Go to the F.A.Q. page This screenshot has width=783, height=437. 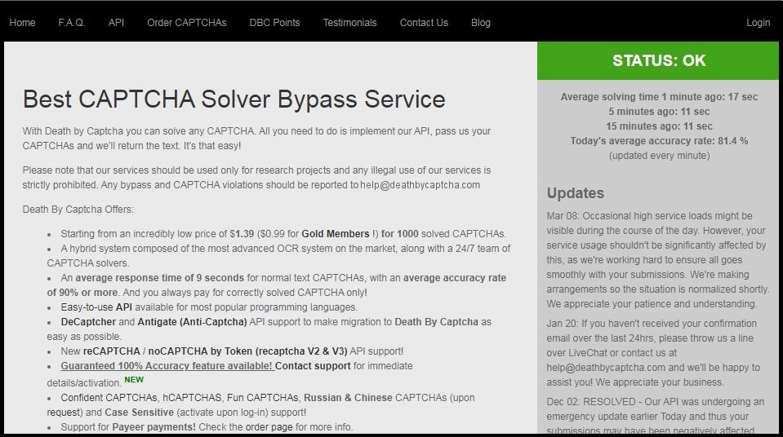[x=71, y=23]
